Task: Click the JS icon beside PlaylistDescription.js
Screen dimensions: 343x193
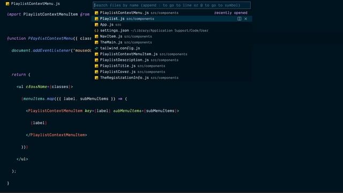Action: pos(96,60)
